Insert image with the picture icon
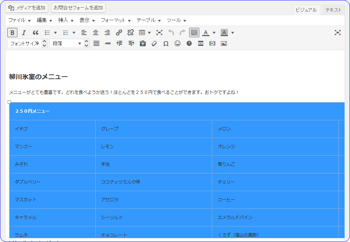This screenshot has width=350, height=242. coord(224,43)
